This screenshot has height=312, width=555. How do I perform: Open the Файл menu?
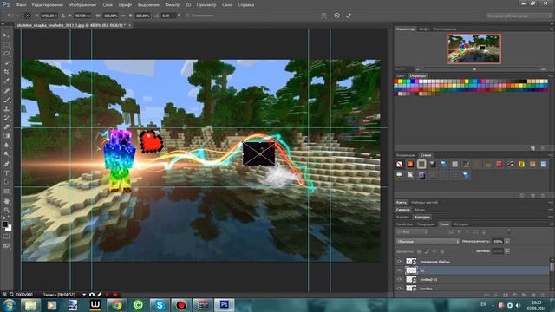point(21,5)
